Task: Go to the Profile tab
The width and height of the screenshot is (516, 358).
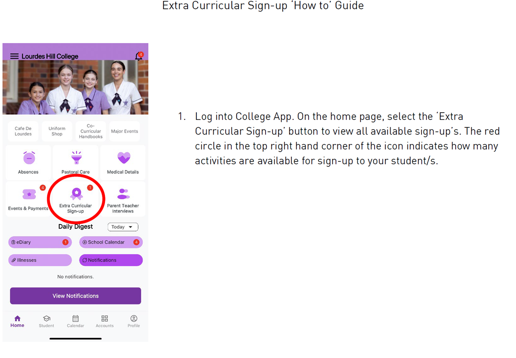Action: (x=133, y=321)
